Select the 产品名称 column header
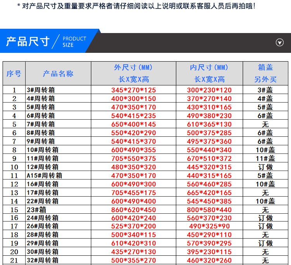 [58, 73]
